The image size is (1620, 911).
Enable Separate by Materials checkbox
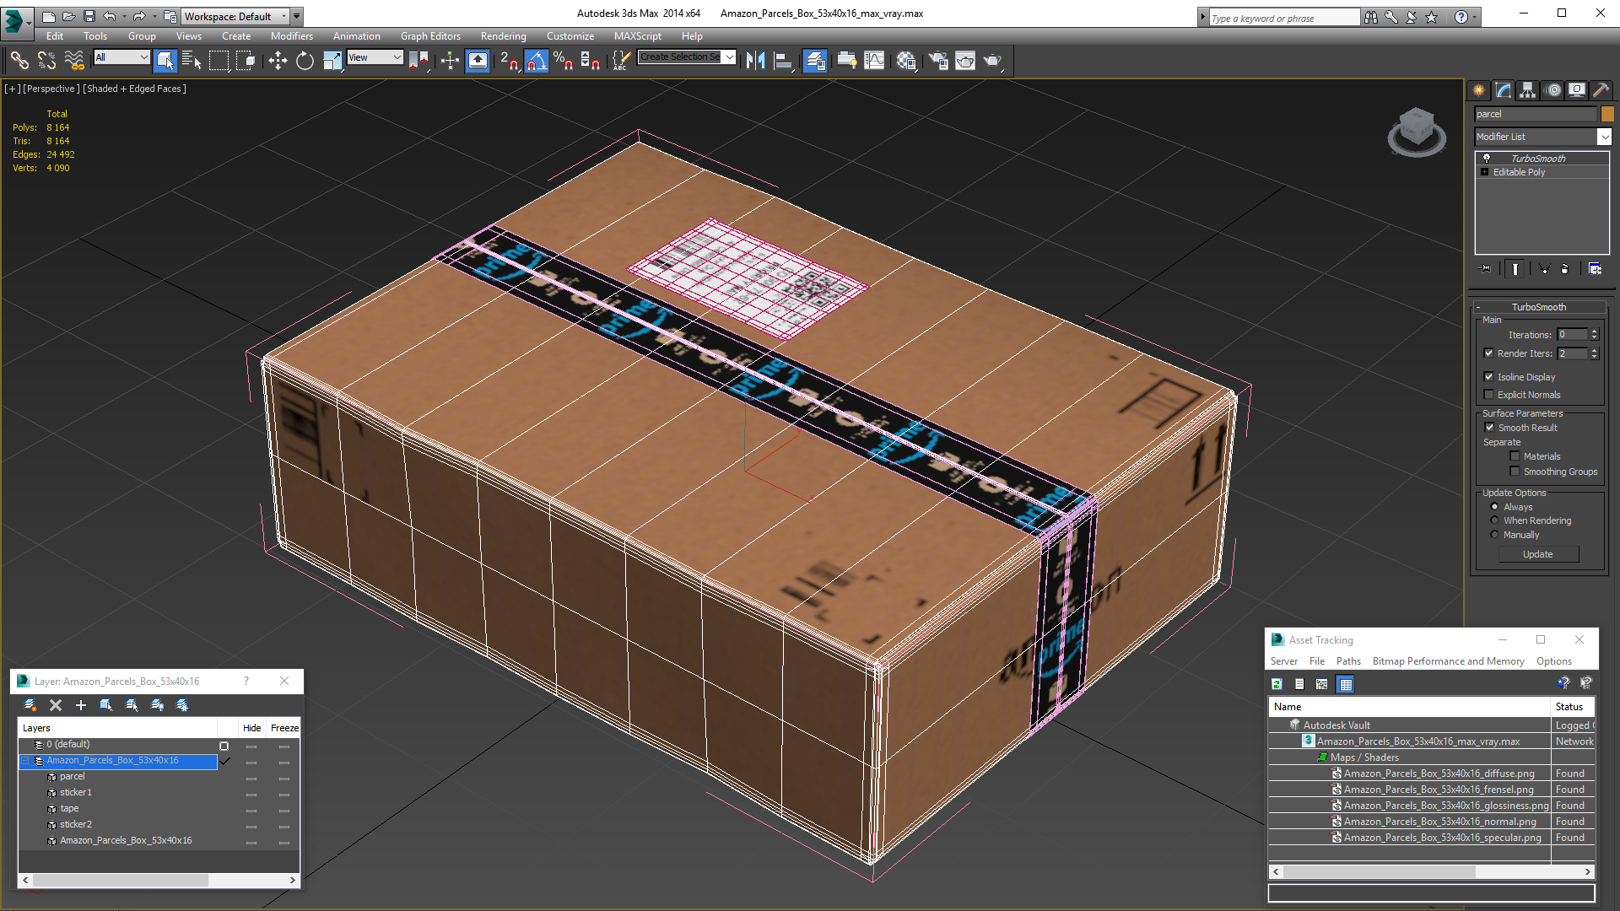1515,456
